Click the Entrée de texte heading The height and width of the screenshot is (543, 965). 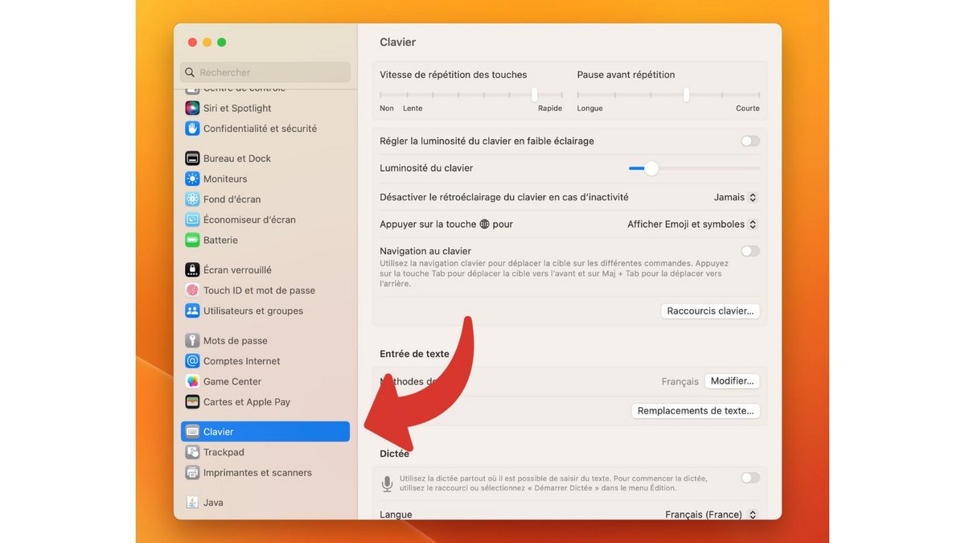coord(414,354)
